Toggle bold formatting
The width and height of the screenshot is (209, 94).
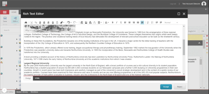[x=113, y=22]
